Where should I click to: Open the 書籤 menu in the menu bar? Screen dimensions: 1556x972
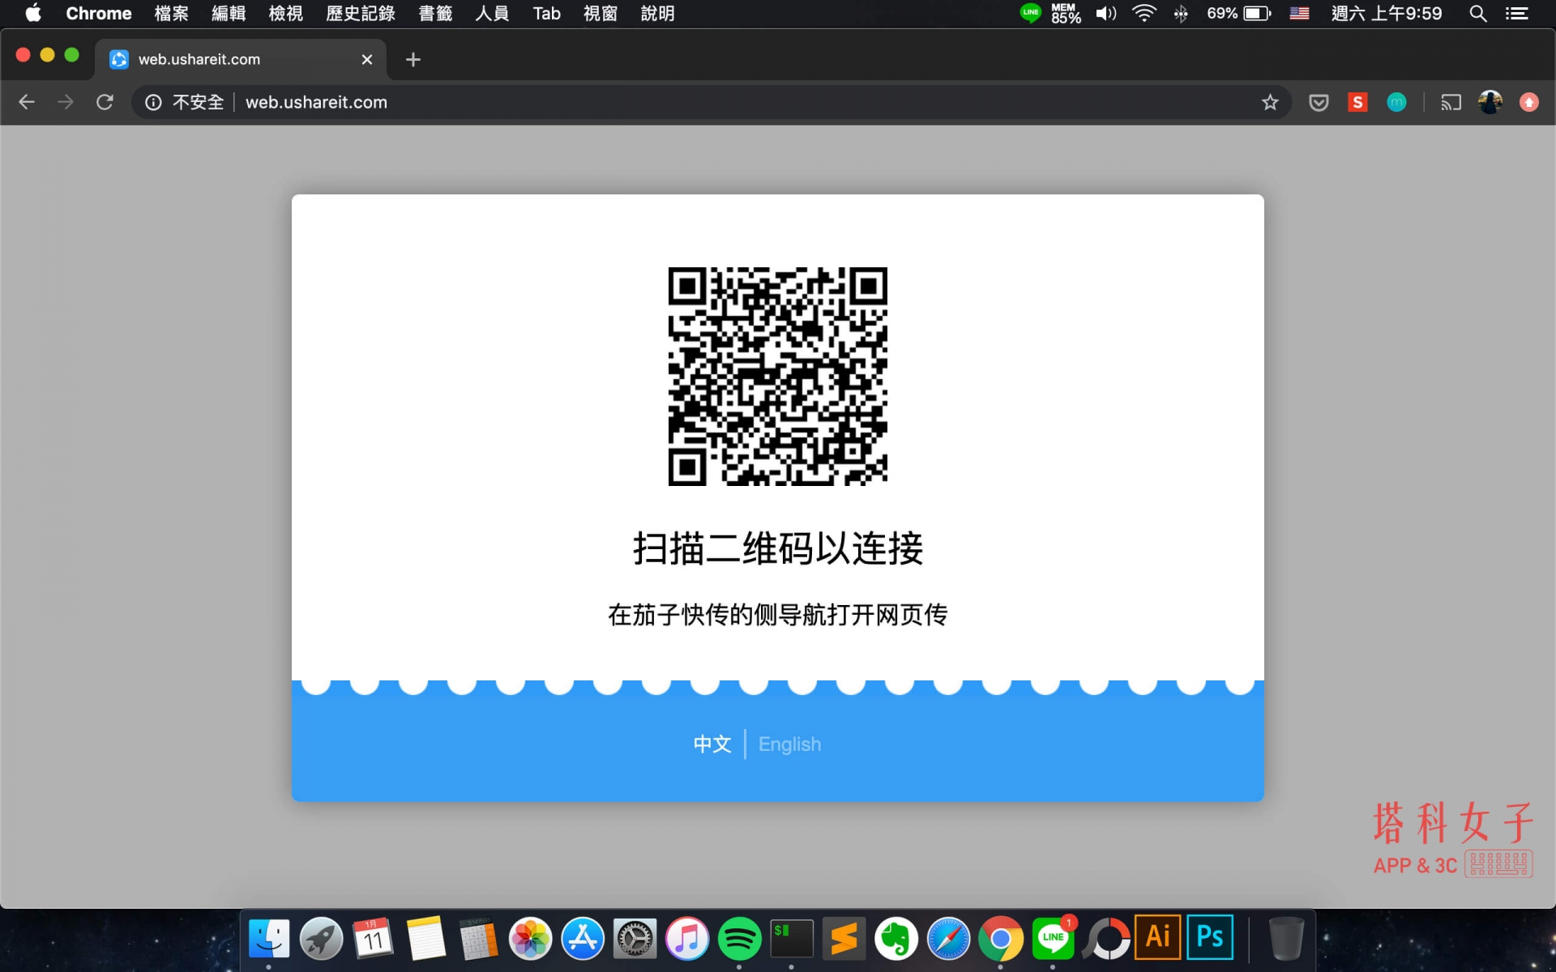[434, 13]
